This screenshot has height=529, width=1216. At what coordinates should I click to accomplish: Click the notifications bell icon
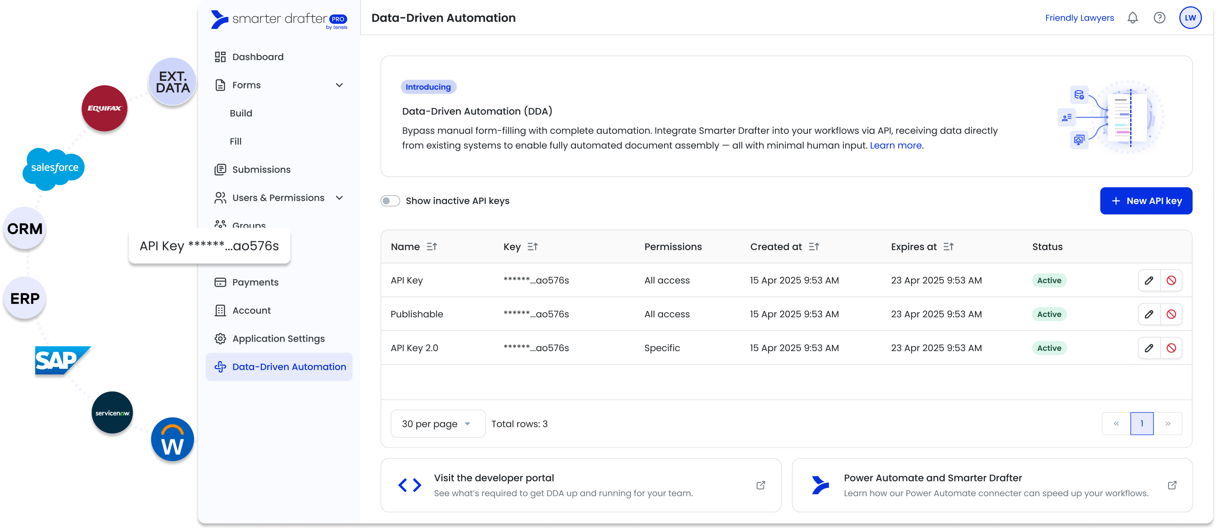point(1132,18)
